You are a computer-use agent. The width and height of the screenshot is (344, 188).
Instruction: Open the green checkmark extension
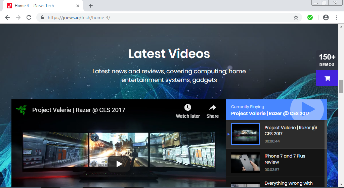310,17
